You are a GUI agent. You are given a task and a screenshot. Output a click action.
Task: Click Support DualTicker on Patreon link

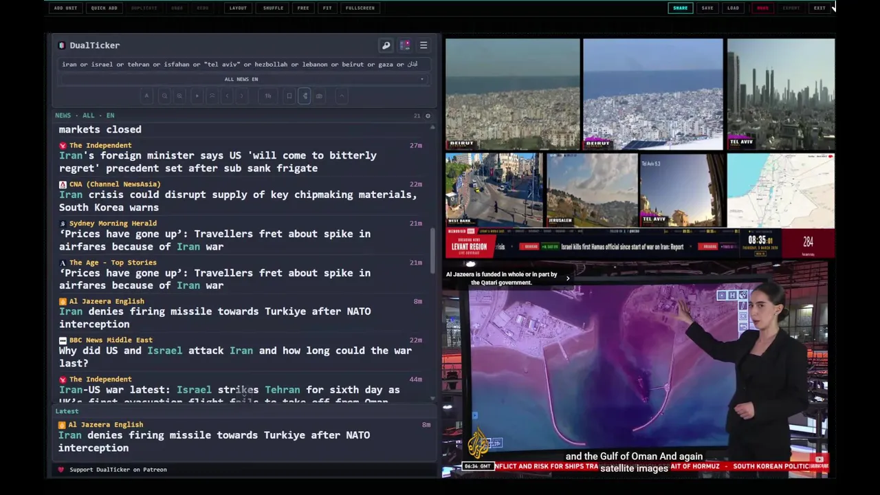(x=118, y=470)
